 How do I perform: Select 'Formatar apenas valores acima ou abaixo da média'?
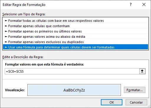(75, 37)
